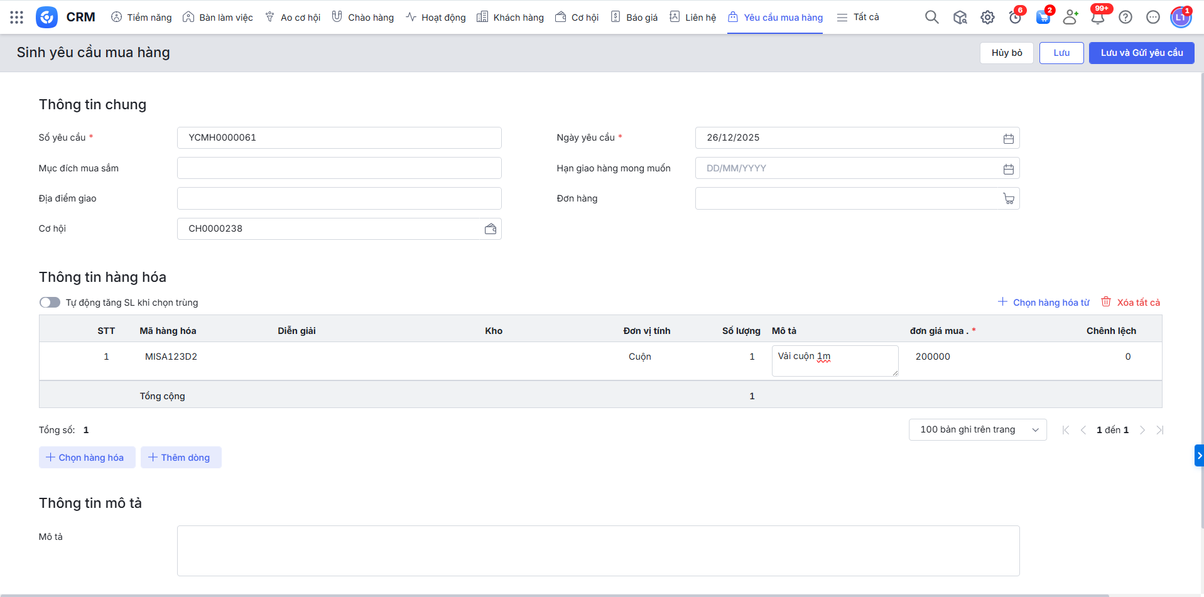
Task: Toggle Tự động tăng SL khi chọn trùng
Action: (50, 303)
